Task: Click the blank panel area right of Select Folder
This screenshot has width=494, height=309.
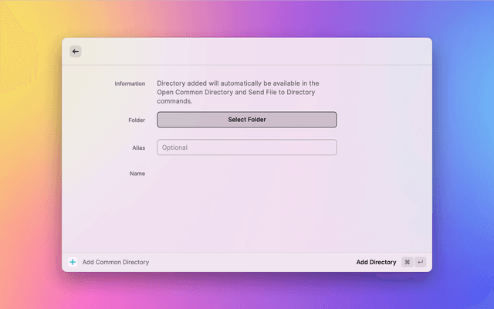Action: click(382, 120)
